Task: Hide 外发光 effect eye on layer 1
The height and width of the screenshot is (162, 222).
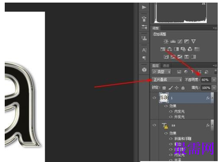Action: pyautogui.click(x=171, y=117)
